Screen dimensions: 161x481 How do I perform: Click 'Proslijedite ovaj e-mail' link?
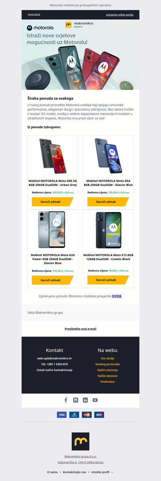coord(80,329)
